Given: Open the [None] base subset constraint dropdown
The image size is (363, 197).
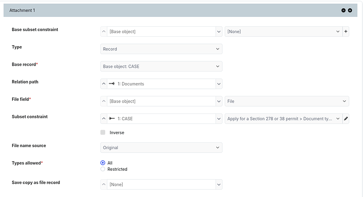Looking at the screenshot, I should 284,32.
